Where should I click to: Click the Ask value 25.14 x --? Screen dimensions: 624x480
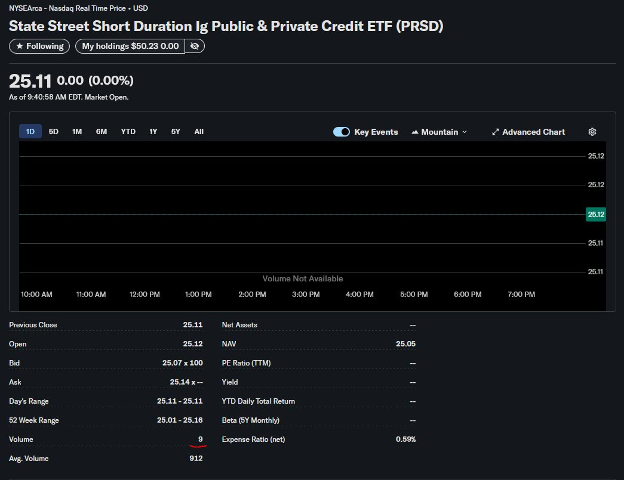(186, 382)
